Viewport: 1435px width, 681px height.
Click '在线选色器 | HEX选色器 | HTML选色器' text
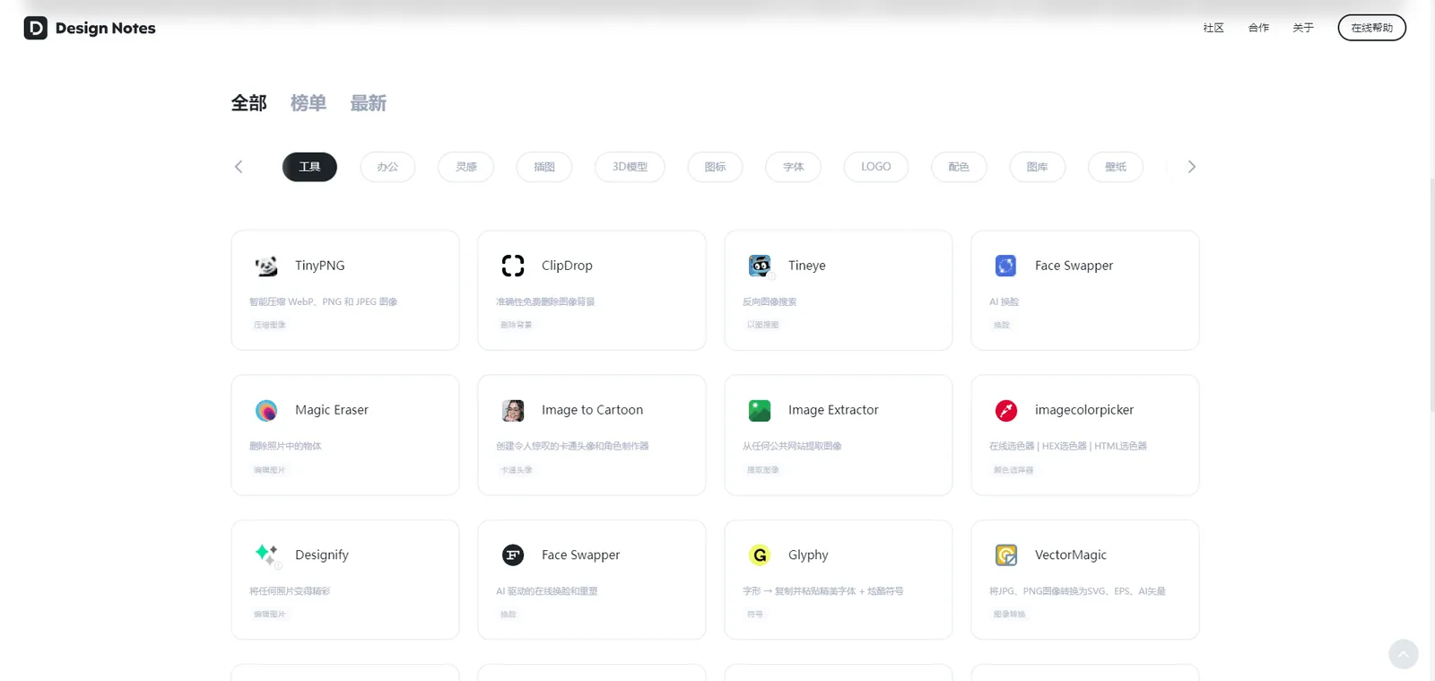[x=1068, y=446]
